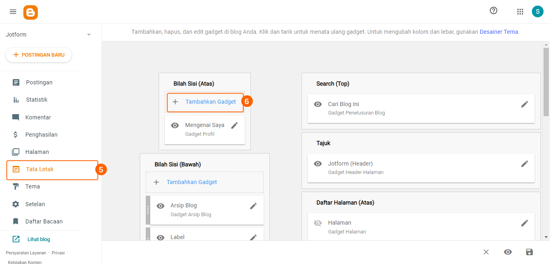Viewport: 550px width, 264px height.
Task: Click the Postingan Baru button
Action: (x=39, y=55)
